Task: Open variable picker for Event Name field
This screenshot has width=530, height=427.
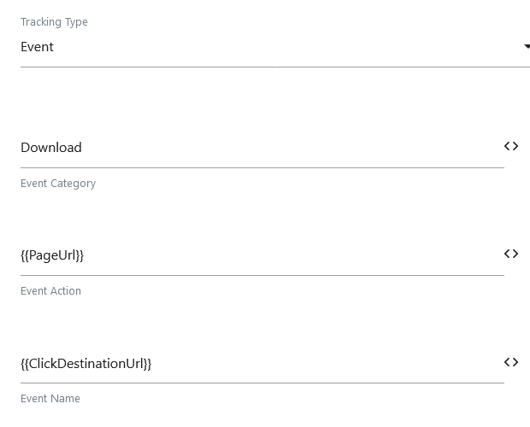Action: tap(511, 362)
